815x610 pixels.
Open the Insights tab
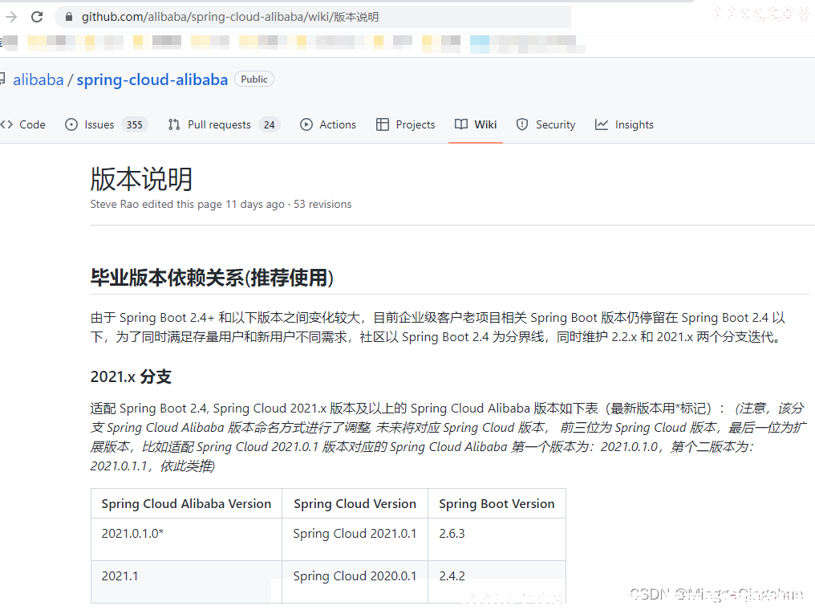(x=624, y=124)
